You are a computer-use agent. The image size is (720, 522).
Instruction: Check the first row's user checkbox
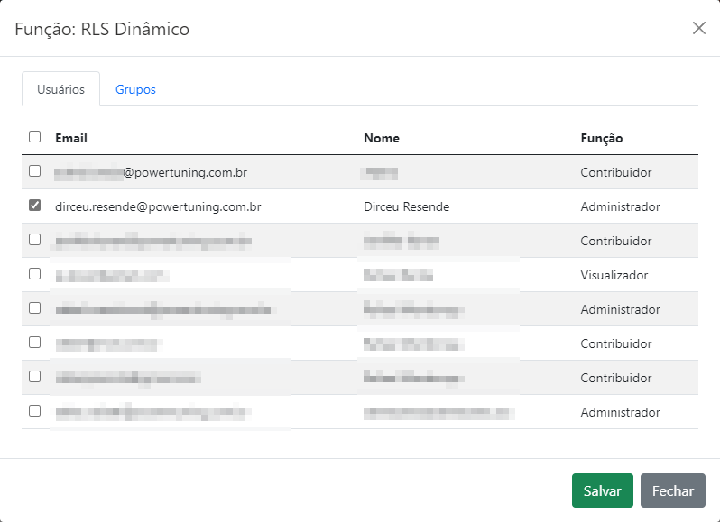(35, 171)
